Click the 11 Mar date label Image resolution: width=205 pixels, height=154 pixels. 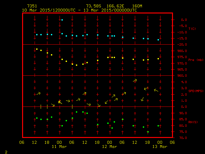(x=59, y=147)
